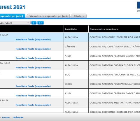Image resolution: width=140 pixels, height=121 pixels.
Task: Click the Forum footer link
Action: [x=6, y=118]
